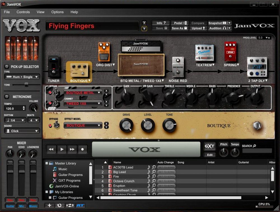The width and height of the screenshot is (280, 212).
Task: Click the Edit button under GXT
Action: pos(210,155)
